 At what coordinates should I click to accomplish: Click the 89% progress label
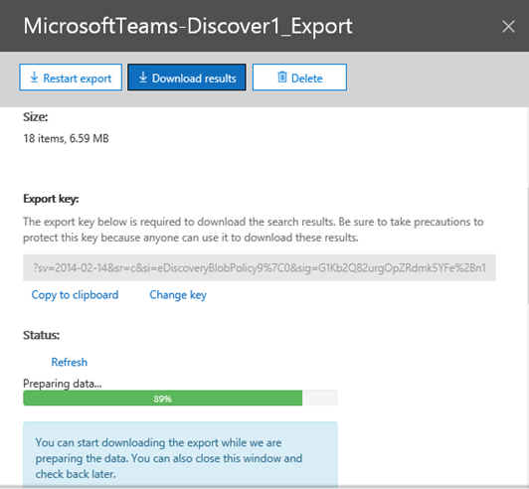(163, 399)
